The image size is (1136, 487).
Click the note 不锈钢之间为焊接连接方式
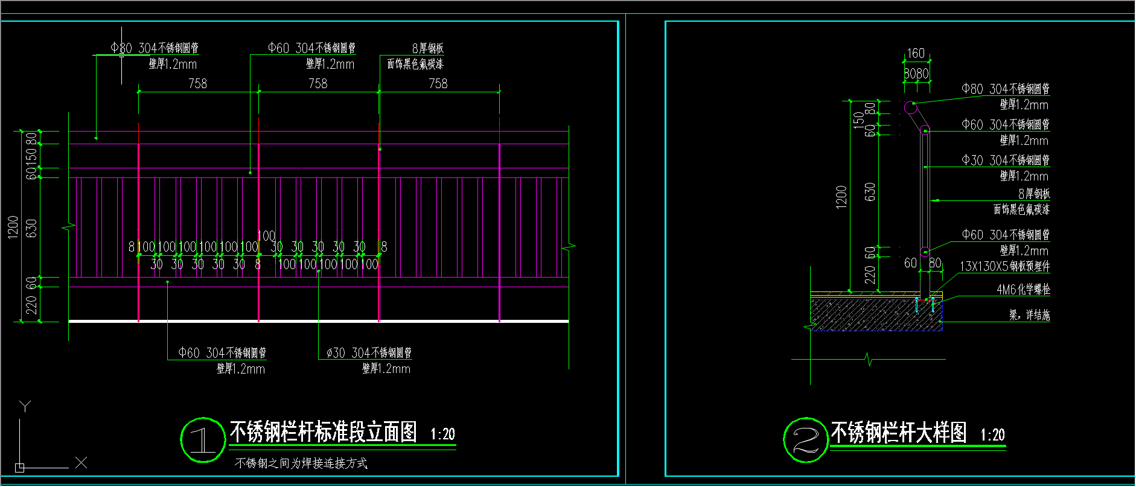[x=301, y=463]
